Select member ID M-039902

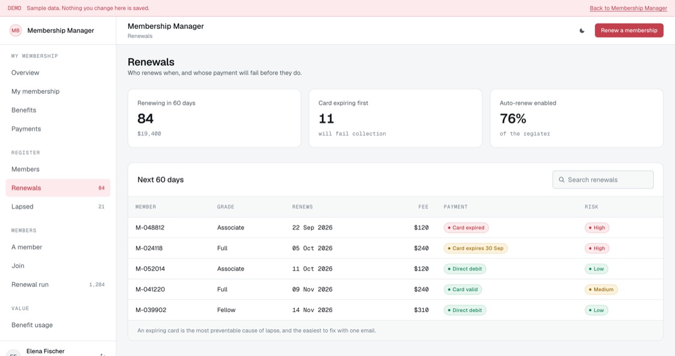click(151, 310)
